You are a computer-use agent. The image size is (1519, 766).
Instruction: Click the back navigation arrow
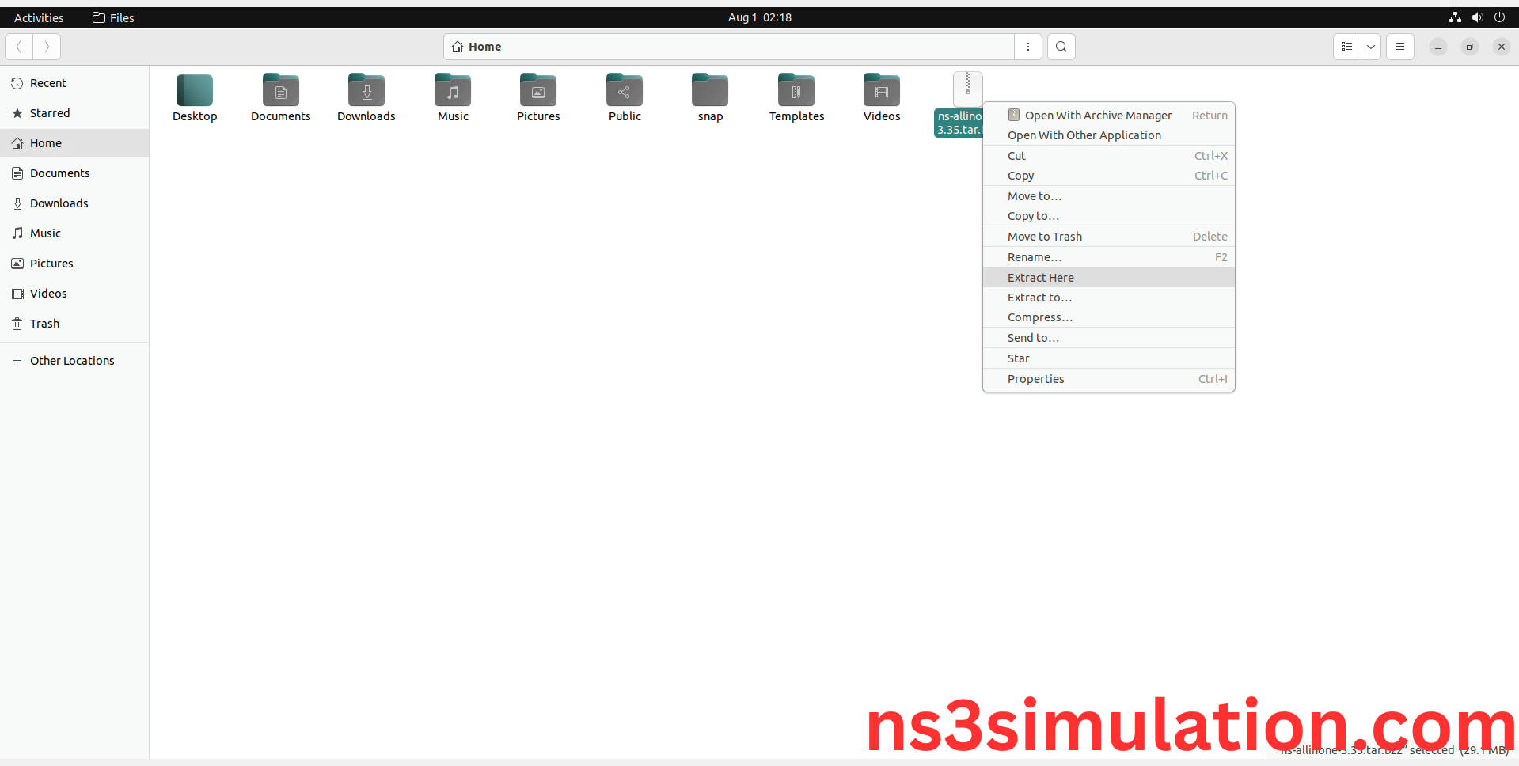click(18, 47)
